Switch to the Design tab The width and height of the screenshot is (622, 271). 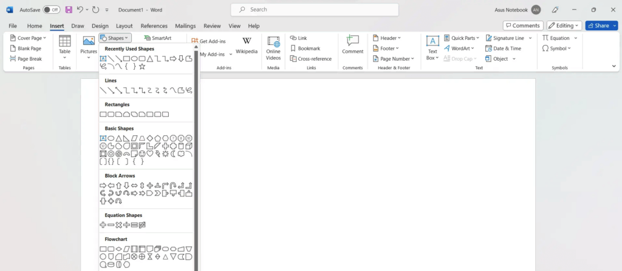point(100,26)
